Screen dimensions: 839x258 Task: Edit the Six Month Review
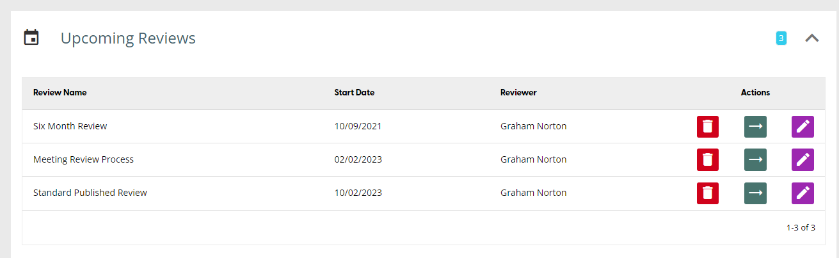pyautogui.click(x=803, y=126)
